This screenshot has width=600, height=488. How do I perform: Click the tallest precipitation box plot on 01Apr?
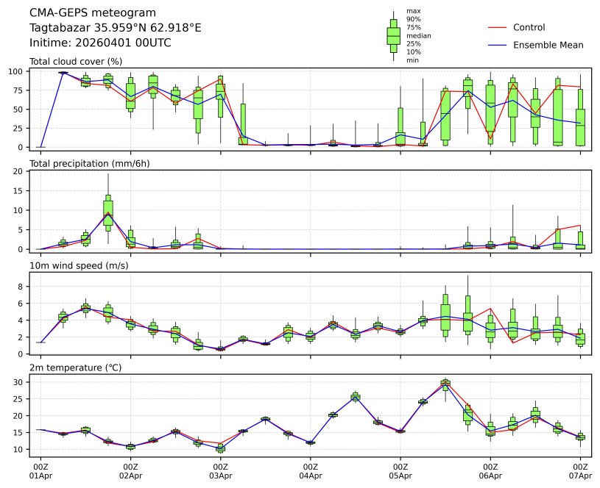(108, 210)
